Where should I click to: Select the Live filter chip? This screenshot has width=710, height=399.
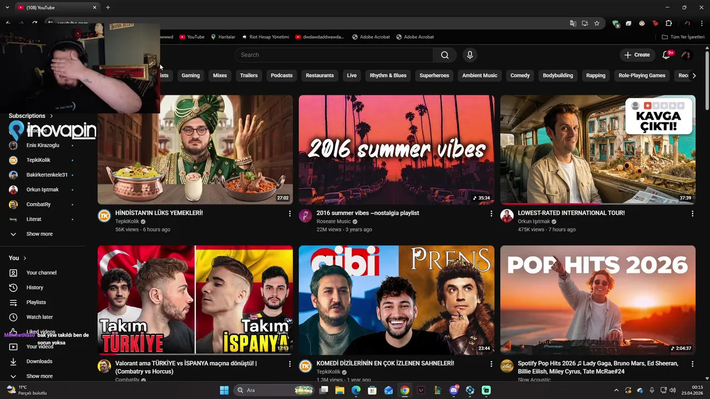tap(352, 75)
